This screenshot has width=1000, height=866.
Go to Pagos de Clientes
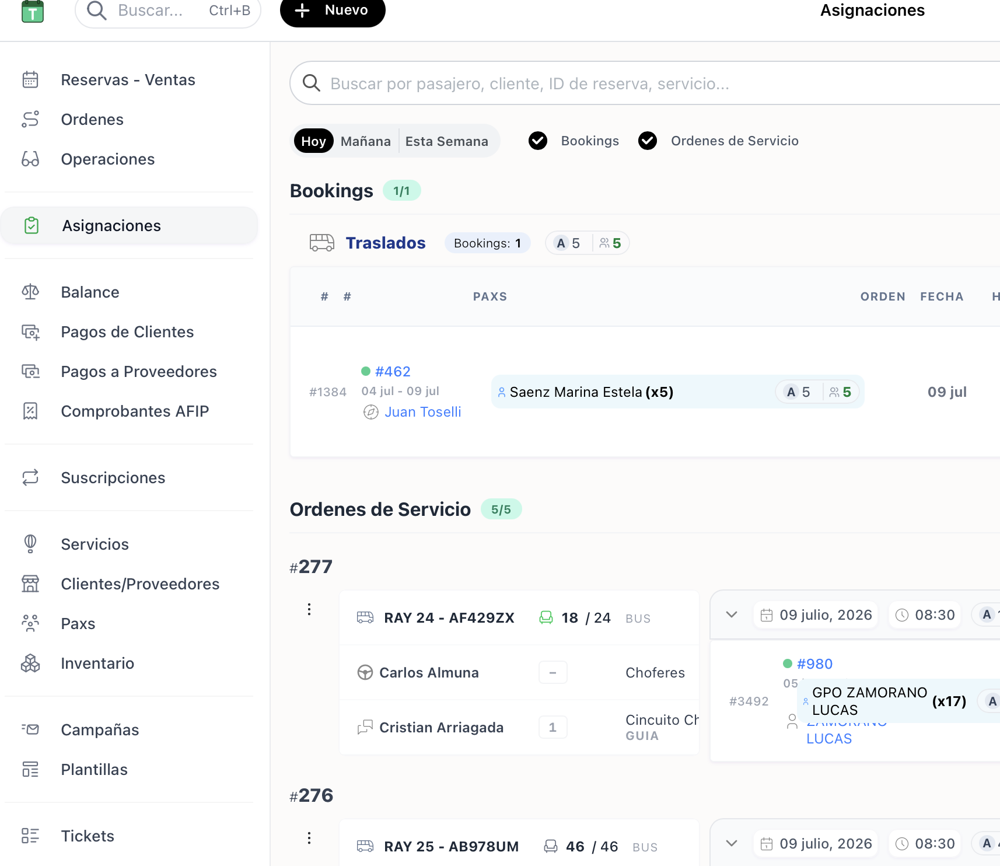tap(128, 331)
